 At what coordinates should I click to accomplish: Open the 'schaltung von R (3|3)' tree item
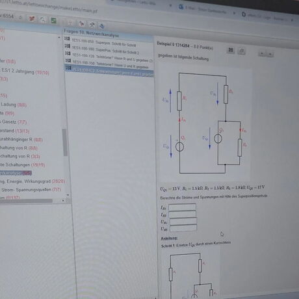click(20, 156)
